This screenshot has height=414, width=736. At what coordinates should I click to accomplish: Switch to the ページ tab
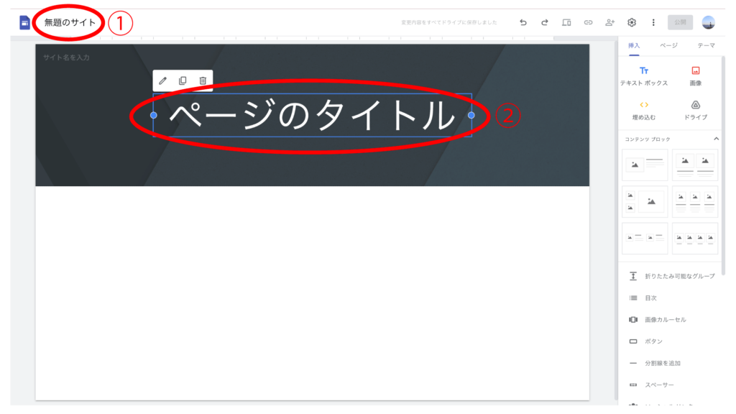tap(668, 45)
